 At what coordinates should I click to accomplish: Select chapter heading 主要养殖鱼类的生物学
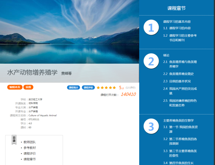[178, 120]
